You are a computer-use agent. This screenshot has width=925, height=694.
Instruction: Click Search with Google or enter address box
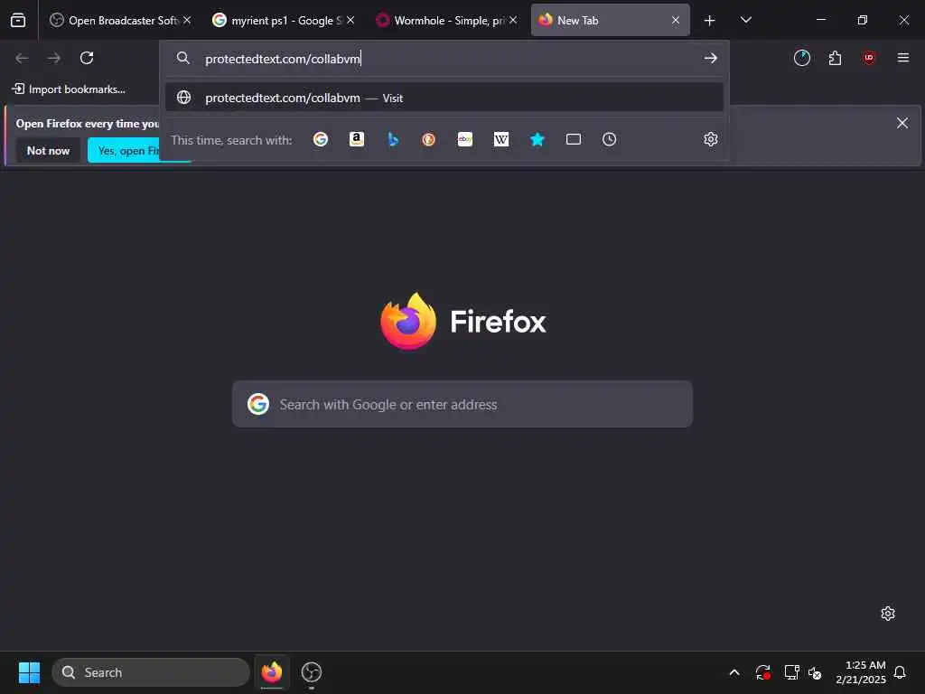462,404
